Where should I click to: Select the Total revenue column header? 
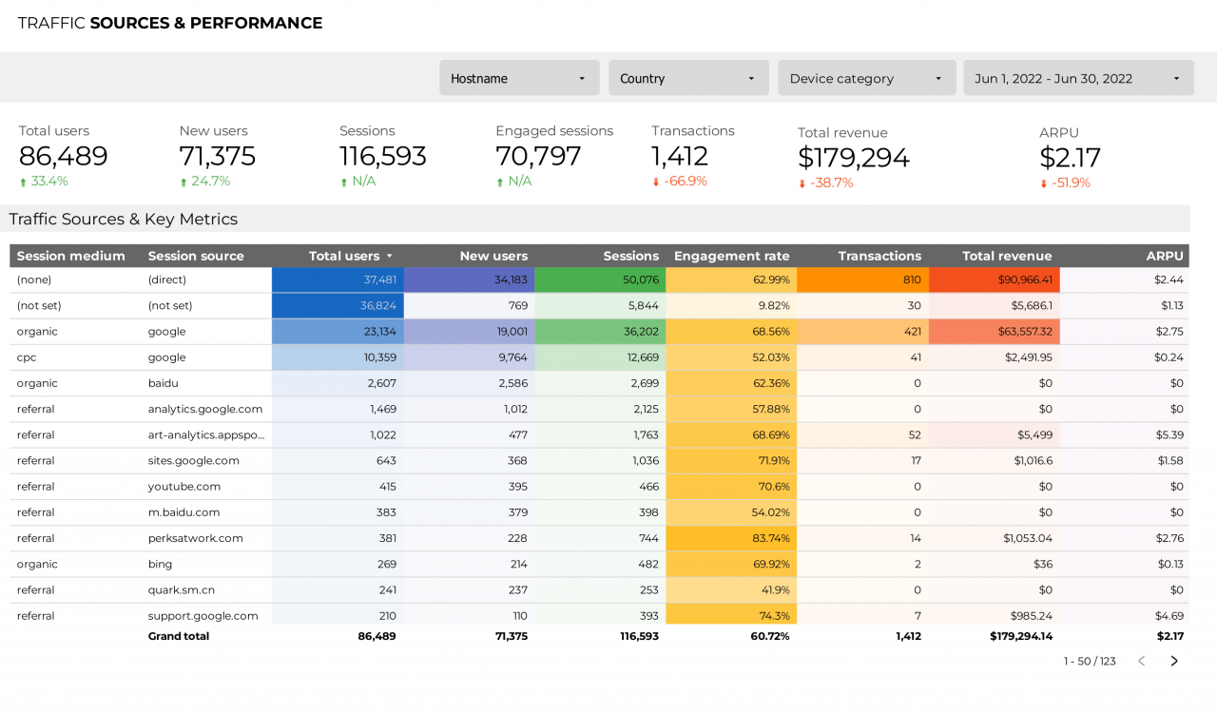click(1007, 256)
